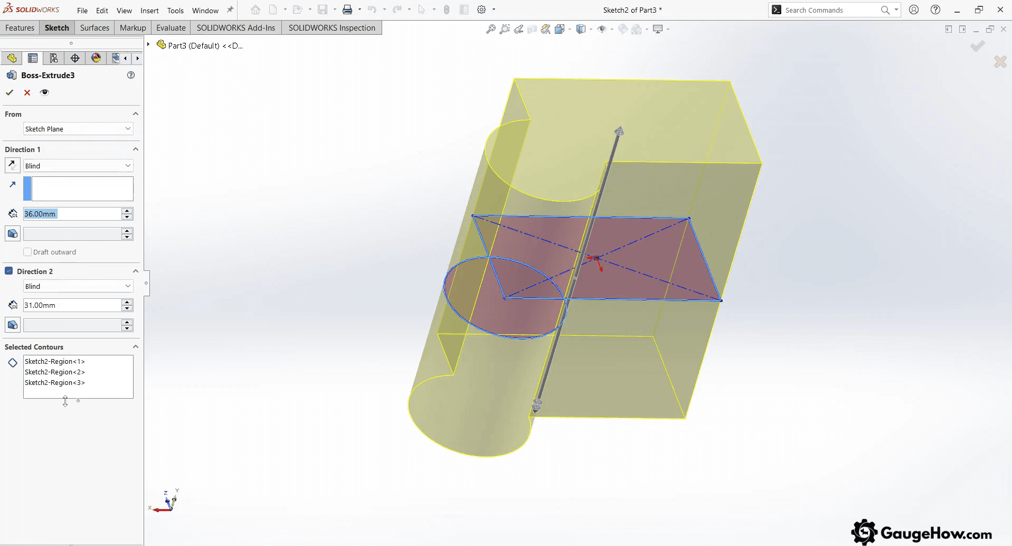Enable the Draft outward checkbox
This screenshot has height=546, width=1012.
click(27, 252)
